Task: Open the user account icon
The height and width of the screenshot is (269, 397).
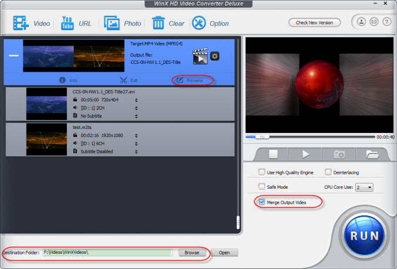Action: tap(361, 22)
